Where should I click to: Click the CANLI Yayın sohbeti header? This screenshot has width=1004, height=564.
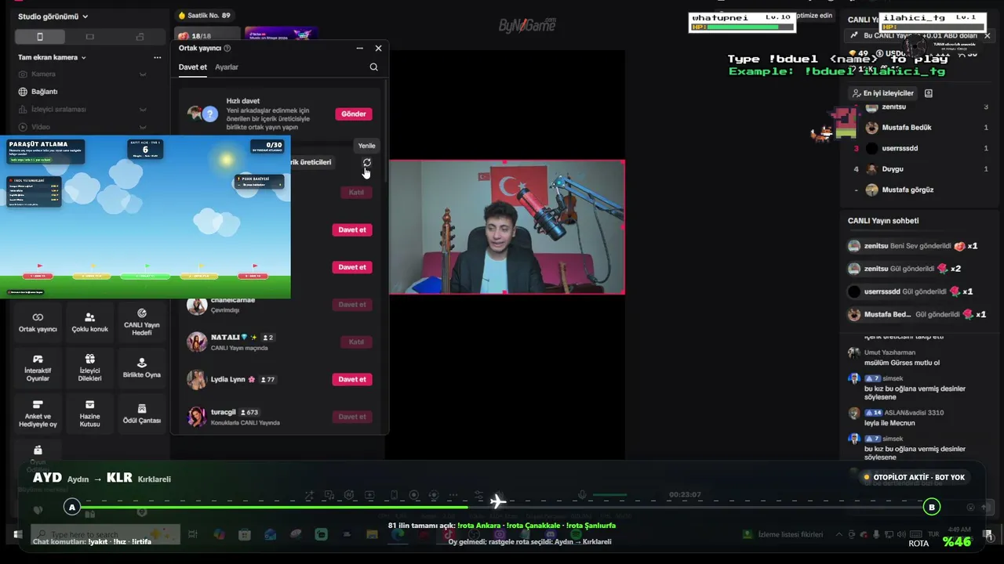(883, 221)
